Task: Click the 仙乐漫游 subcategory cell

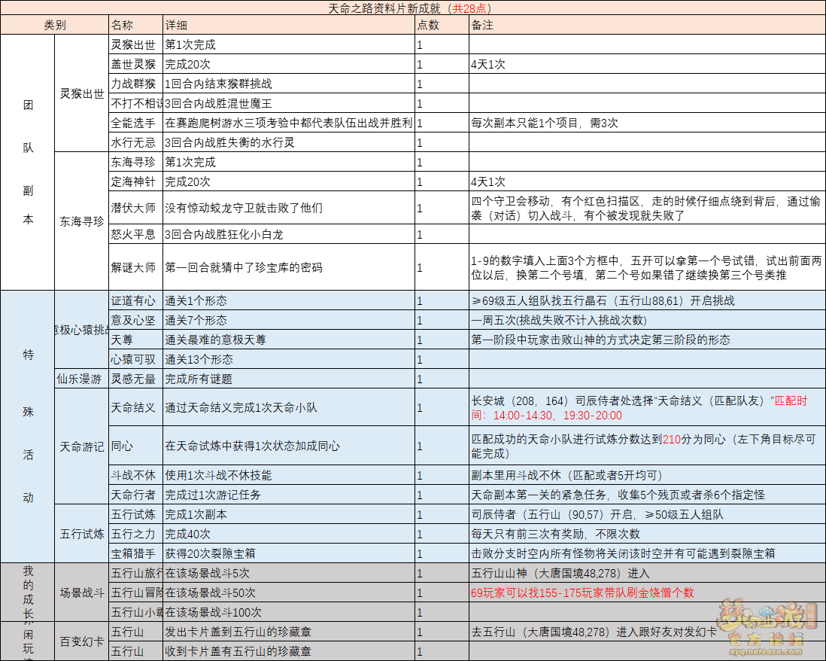Action: [82, 379]
